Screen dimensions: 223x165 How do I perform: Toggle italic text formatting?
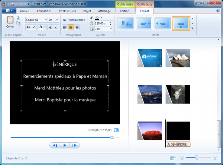pyautogui.click(x=34, y=27)
